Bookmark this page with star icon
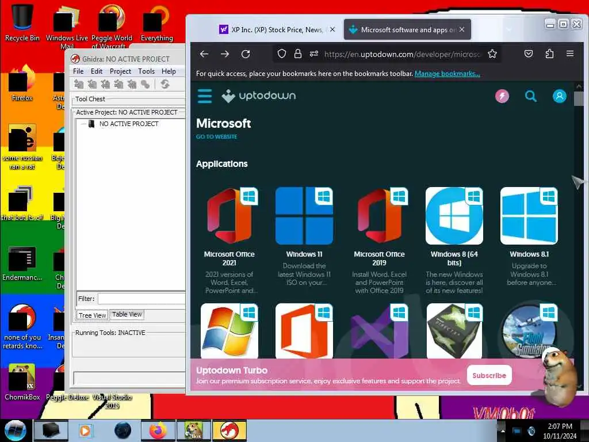Viewport: 589px width, 442px height. (492, 54)
